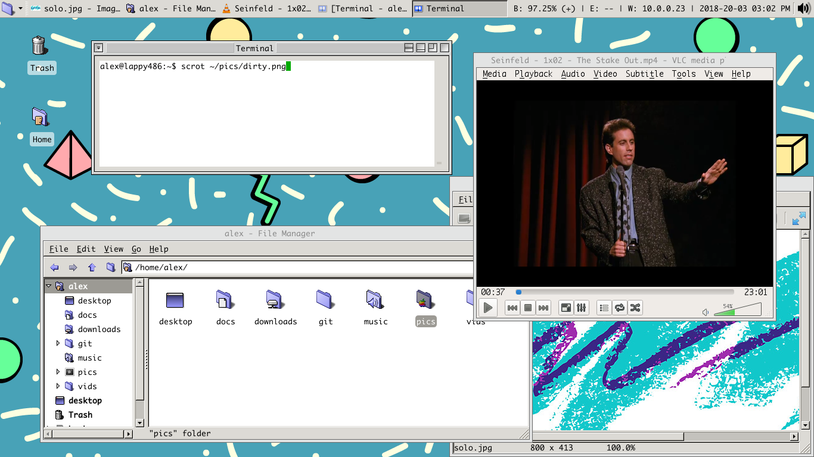Open VLC Video menu
This screenshot has height=457, width=814.
(x=605, y=74)
